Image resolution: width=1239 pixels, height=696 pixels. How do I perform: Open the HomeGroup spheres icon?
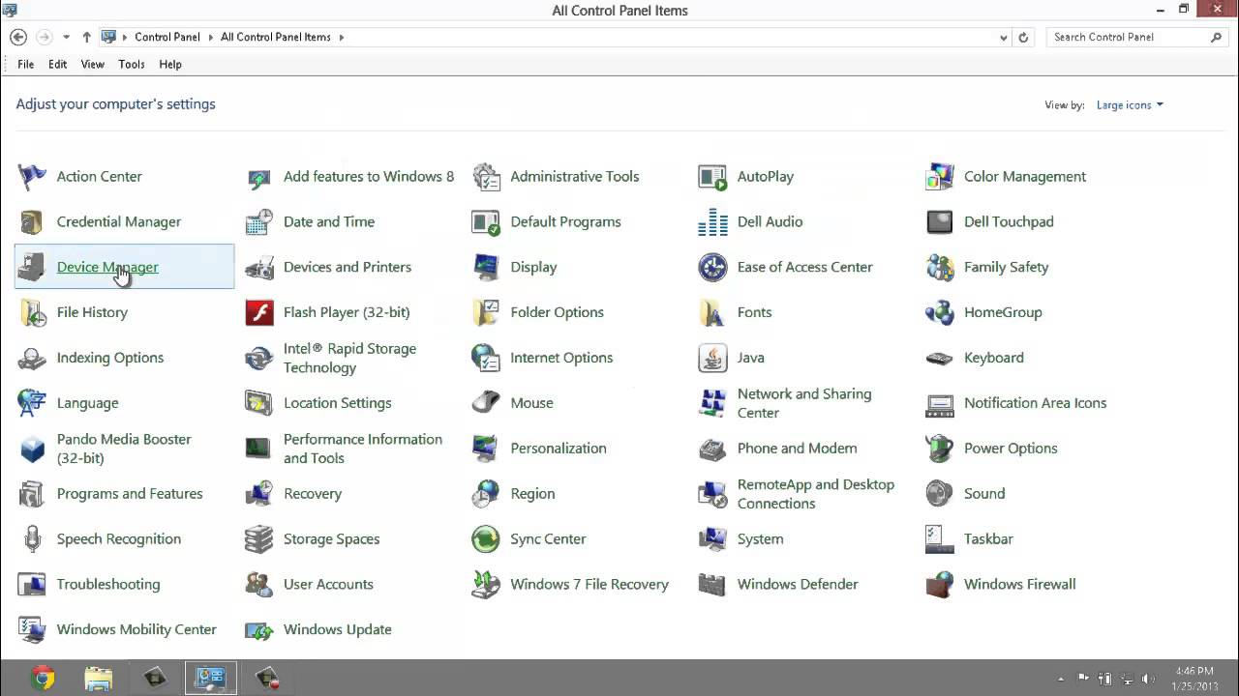click(x=939, y=312)
